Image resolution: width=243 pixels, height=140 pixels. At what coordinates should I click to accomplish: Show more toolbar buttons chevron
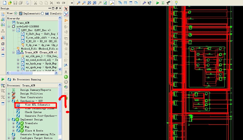click(x=72, y=3)
